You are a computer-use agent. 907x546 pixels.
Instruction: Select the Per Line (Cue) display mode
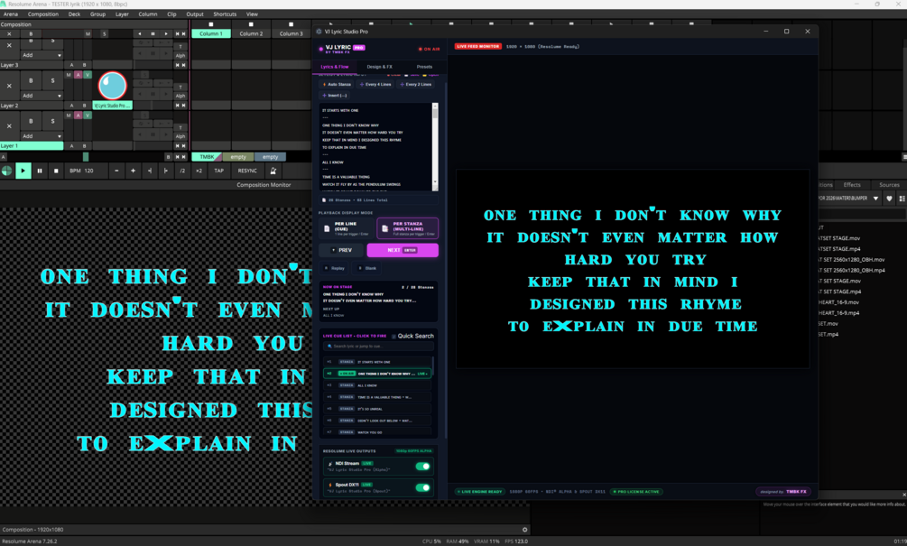coord(346,228)
